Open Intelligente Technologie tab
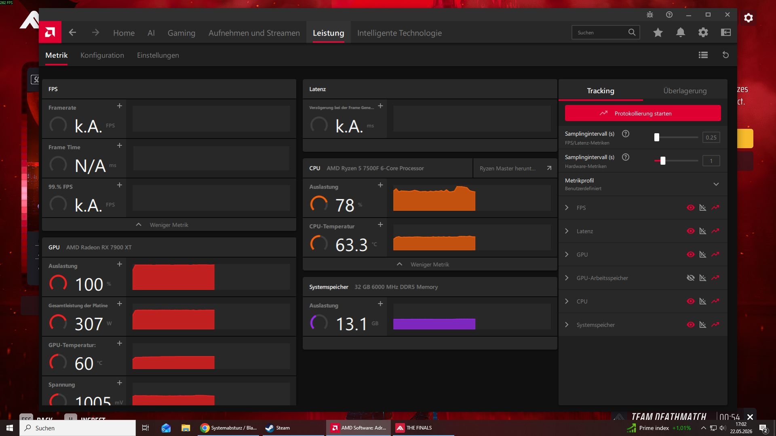The image size is (776, 436). pos(399,33)
